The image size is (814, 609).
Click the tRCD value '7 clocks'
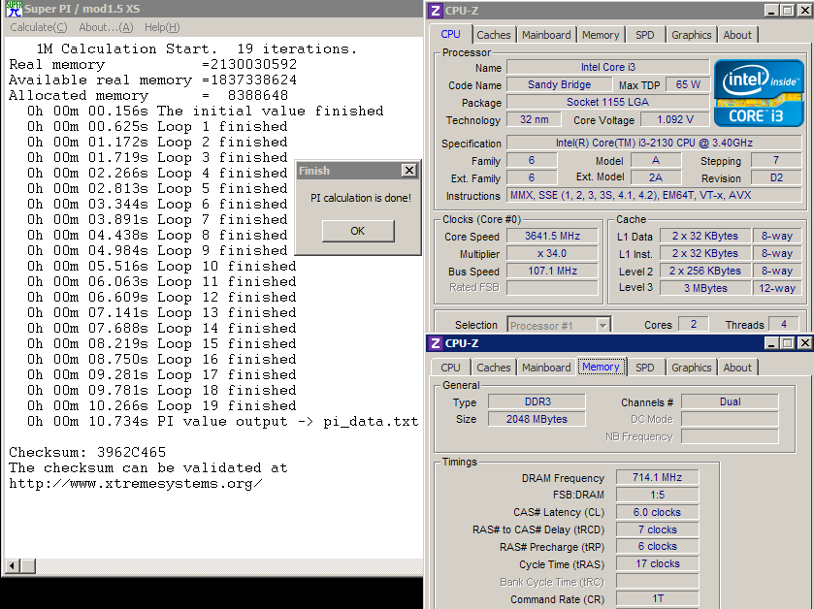coord(657,529)
